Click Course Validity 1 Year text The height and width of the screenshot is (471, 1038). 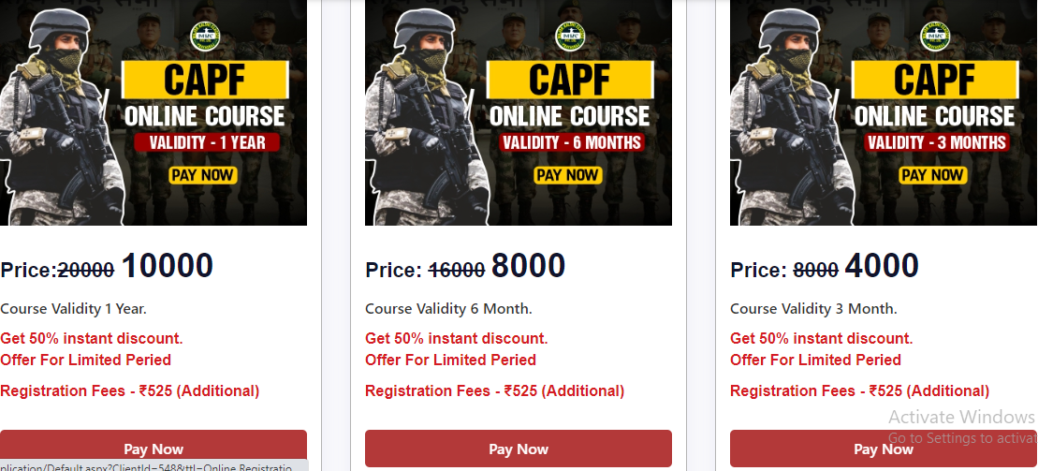74,309
